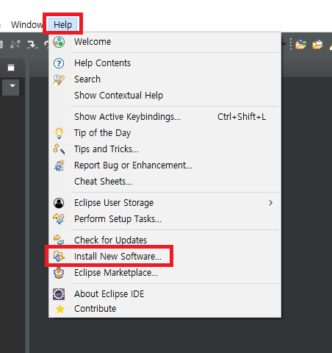Click the Ctrl+Shift+L shortcut text
The image size is (332, 353).
click(x=242, y=117)
